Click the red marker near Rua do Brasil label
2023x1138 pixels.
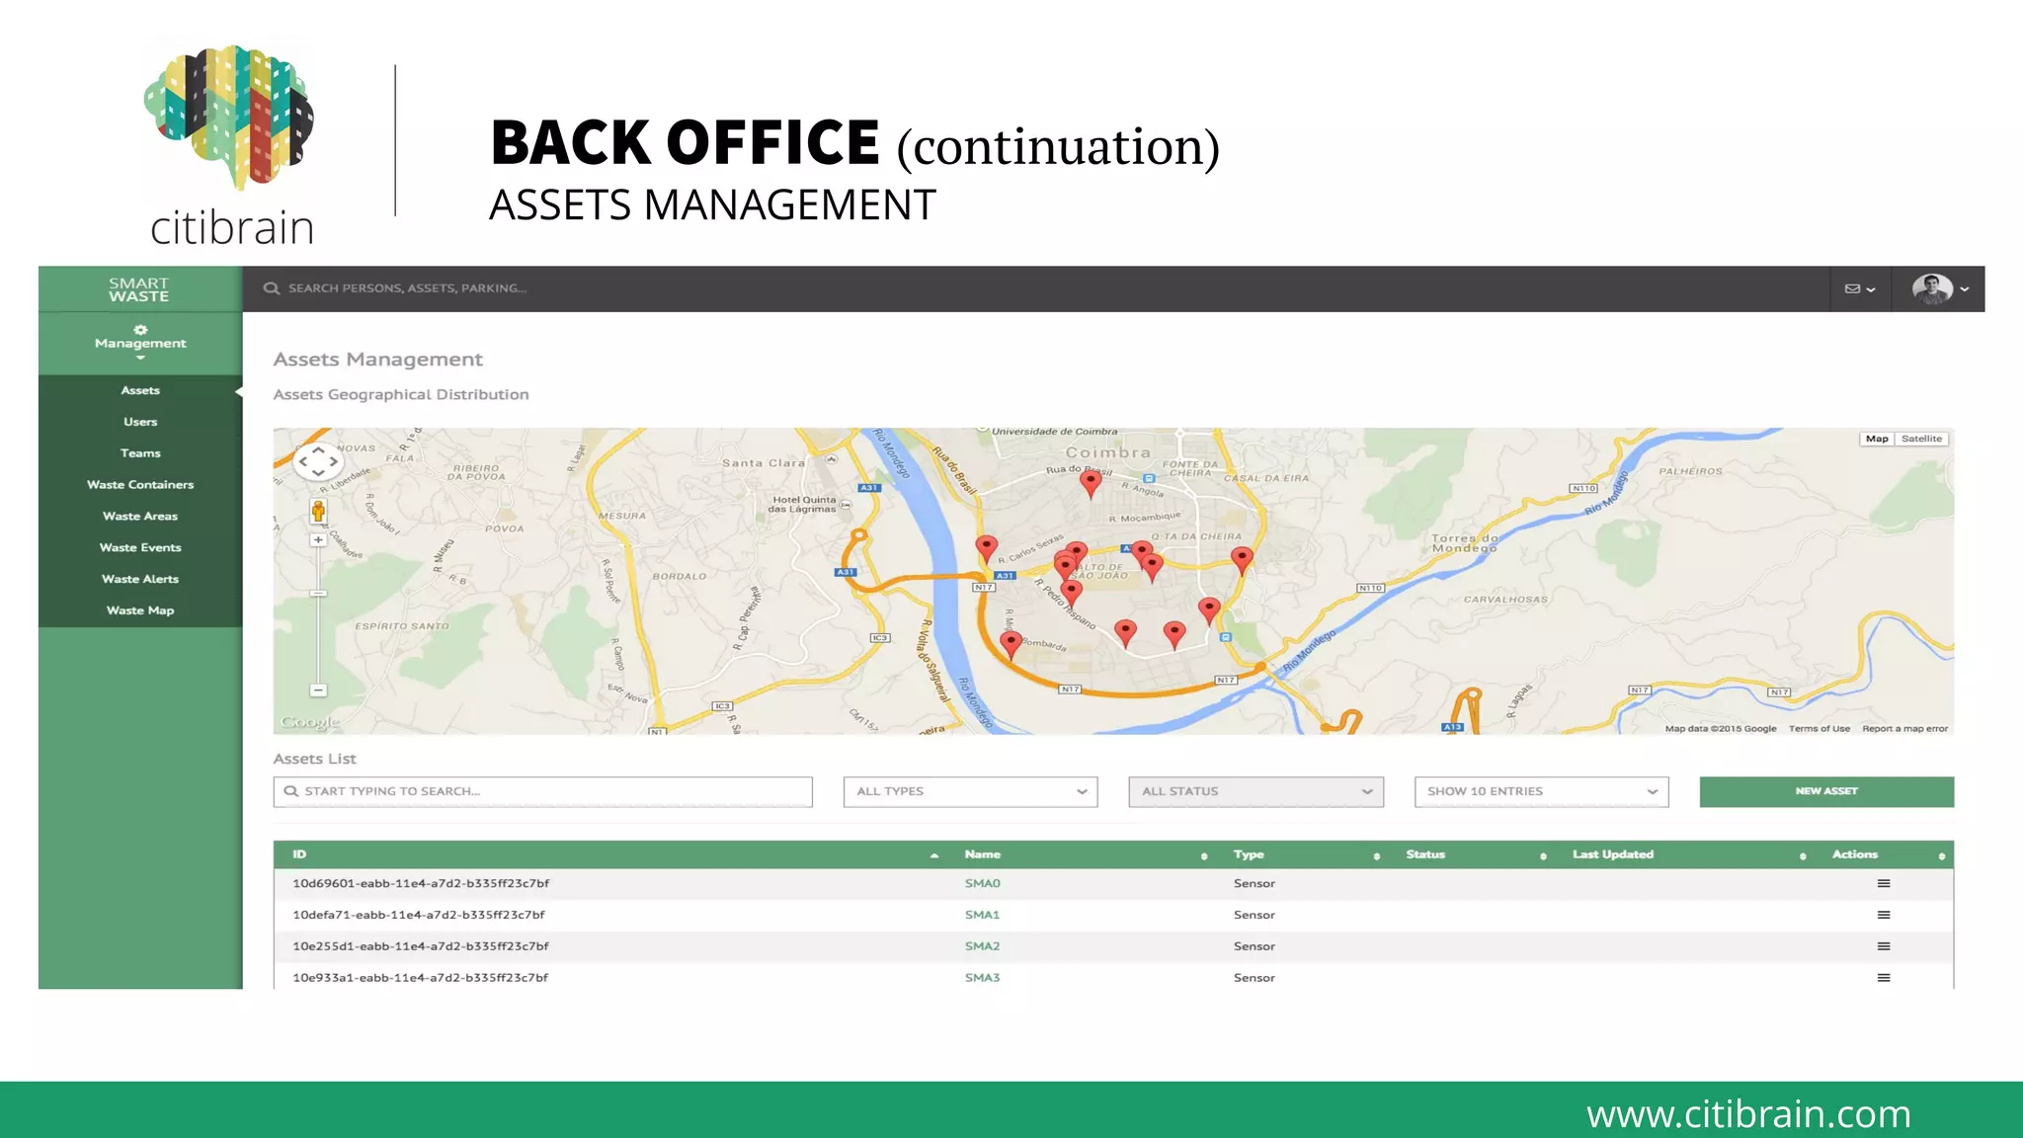(x=1090, y=483)
